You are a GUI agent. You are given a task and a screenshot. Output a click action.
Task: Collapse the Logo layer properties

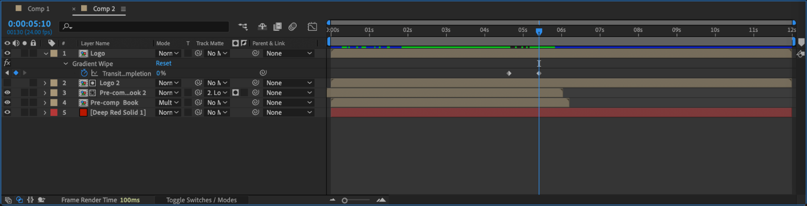pyautogui.click(x=46, y=53)
